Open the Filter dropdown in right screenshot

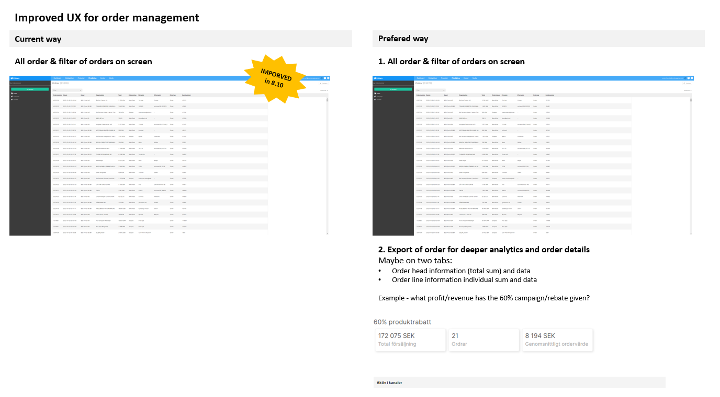[x=430, y=90]
